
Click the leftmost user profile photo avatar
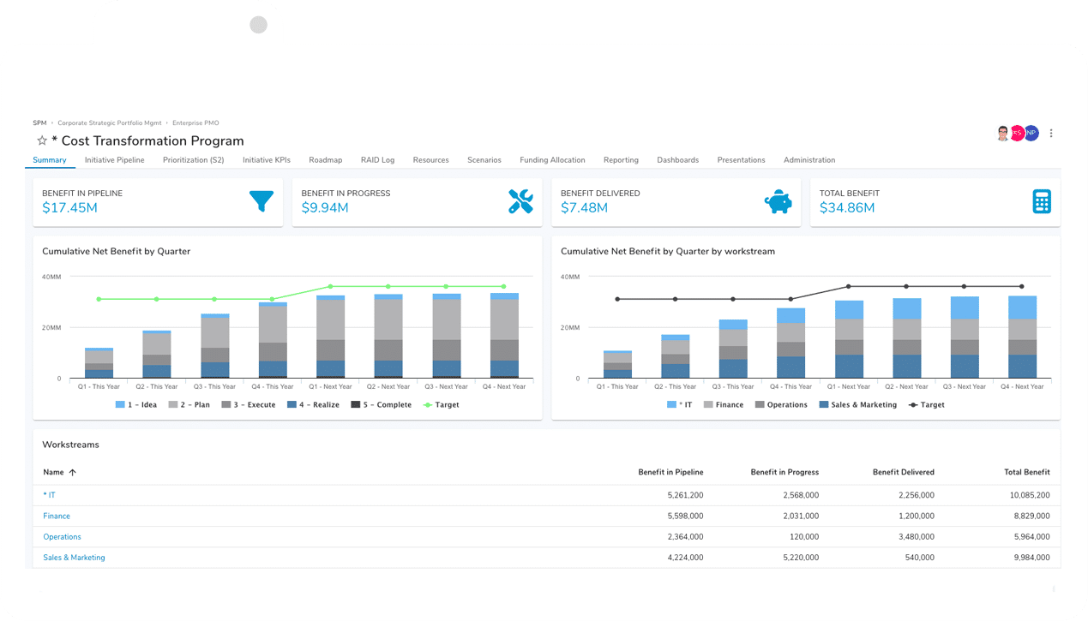point(1002,133)
